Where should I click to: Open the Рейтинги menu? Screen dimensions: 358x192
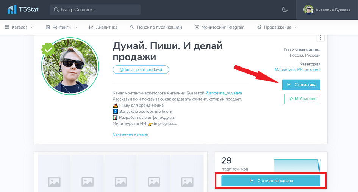62,27
